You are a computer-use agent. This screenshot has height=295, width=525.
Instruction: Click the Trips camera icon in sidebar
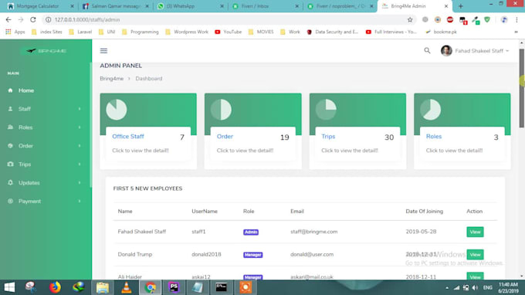coord(10,164)
